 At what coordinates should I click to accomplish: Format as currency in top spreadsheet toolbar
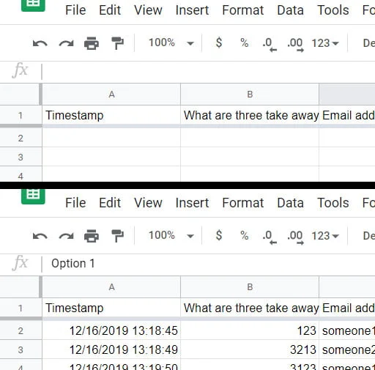tap(219, 42)
